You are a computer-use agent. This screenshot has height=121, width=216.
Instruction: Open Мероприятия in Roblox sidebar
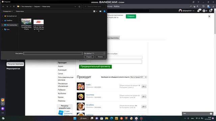tap(13, 69)
